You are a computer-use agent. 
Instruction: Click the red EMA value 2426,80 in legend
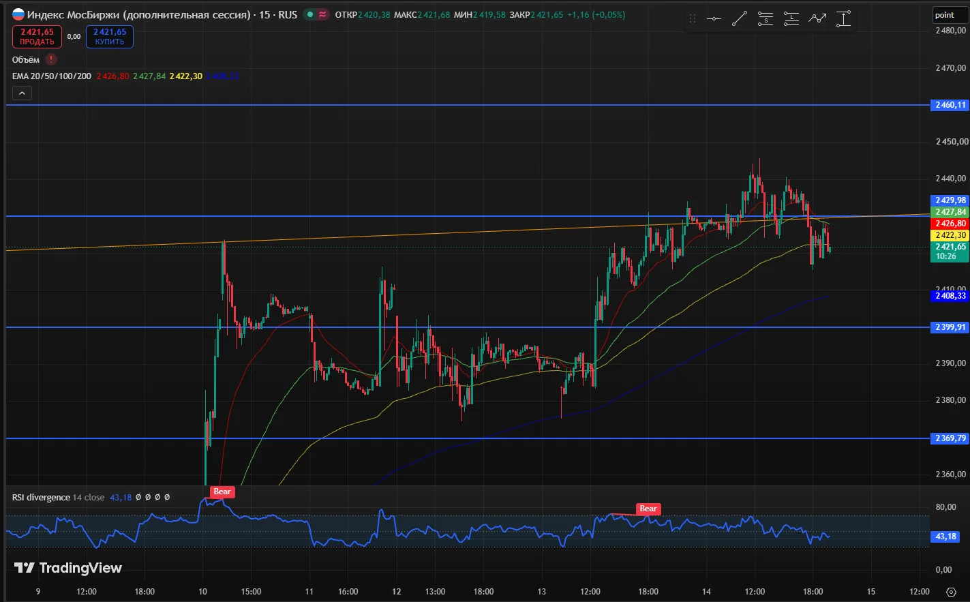pos(112,76)
